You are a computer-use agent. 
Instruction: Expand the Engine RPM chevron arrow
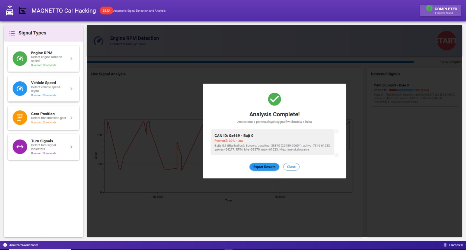coord(71,59)
